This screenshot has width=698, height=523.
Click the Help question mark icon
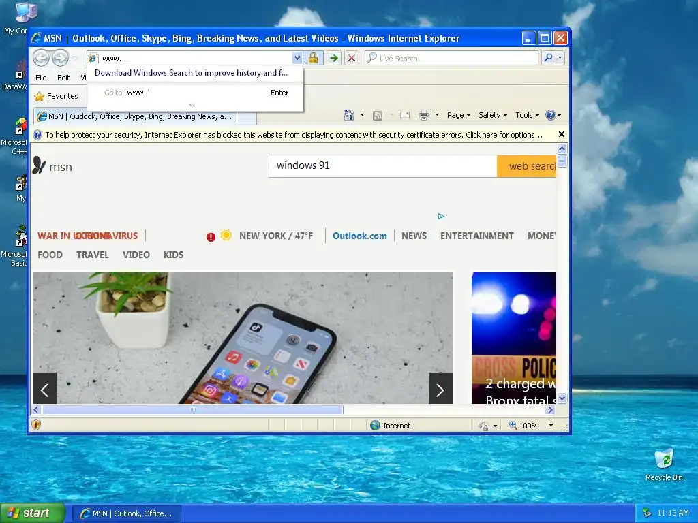click(x=551, y=115)
